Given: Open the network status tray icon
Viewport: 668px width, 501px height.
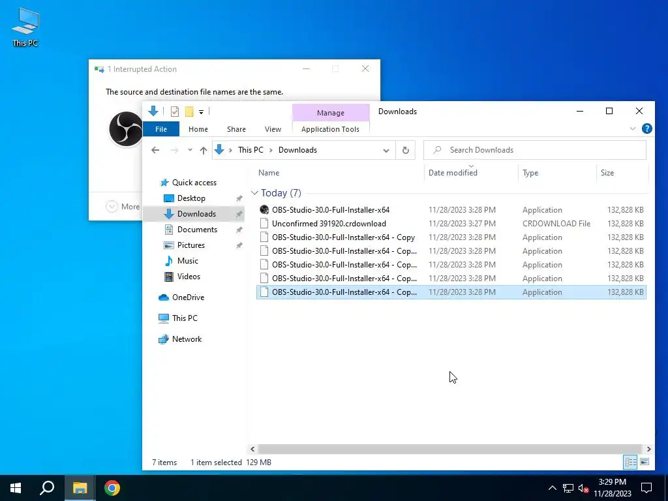Looking at the screenshot, I should tap(568, 488).
